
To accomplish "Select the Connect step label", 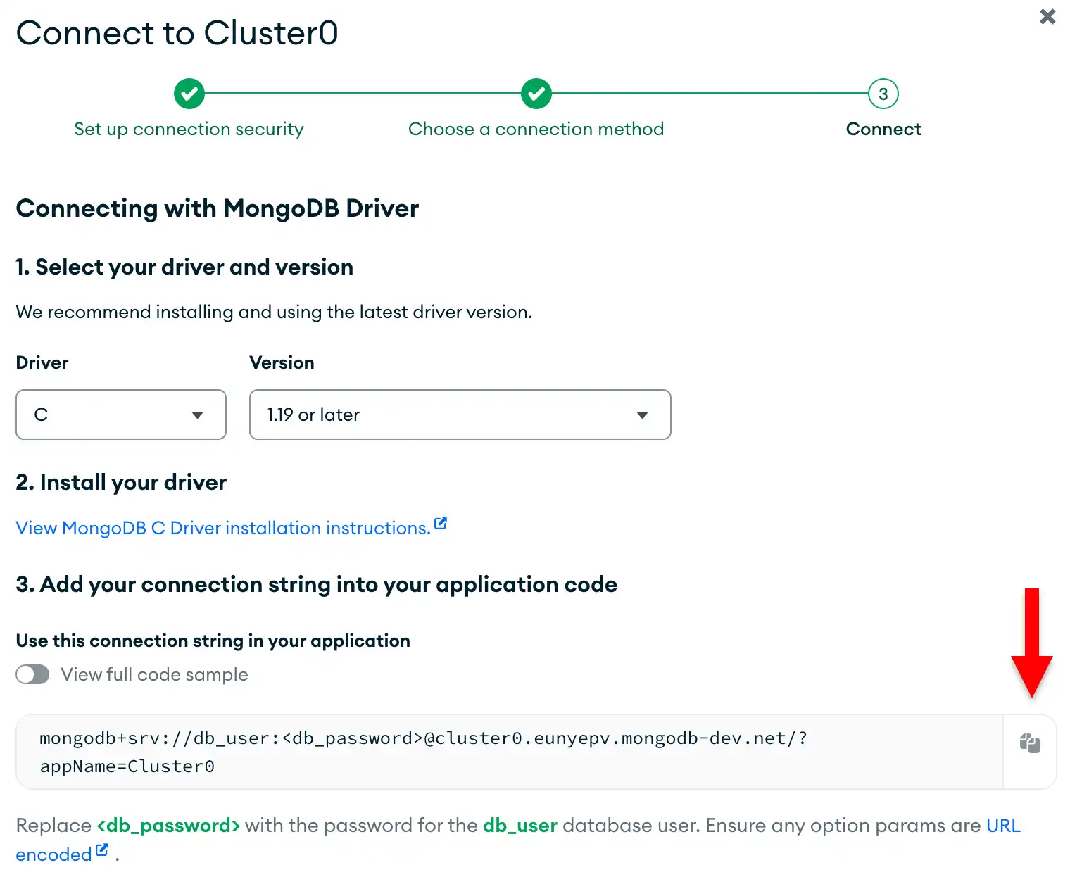I will (883, 129).
